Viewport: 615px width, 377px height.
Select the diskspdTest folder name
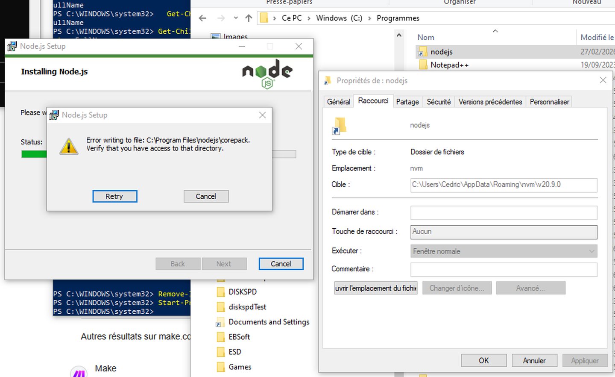247,307
